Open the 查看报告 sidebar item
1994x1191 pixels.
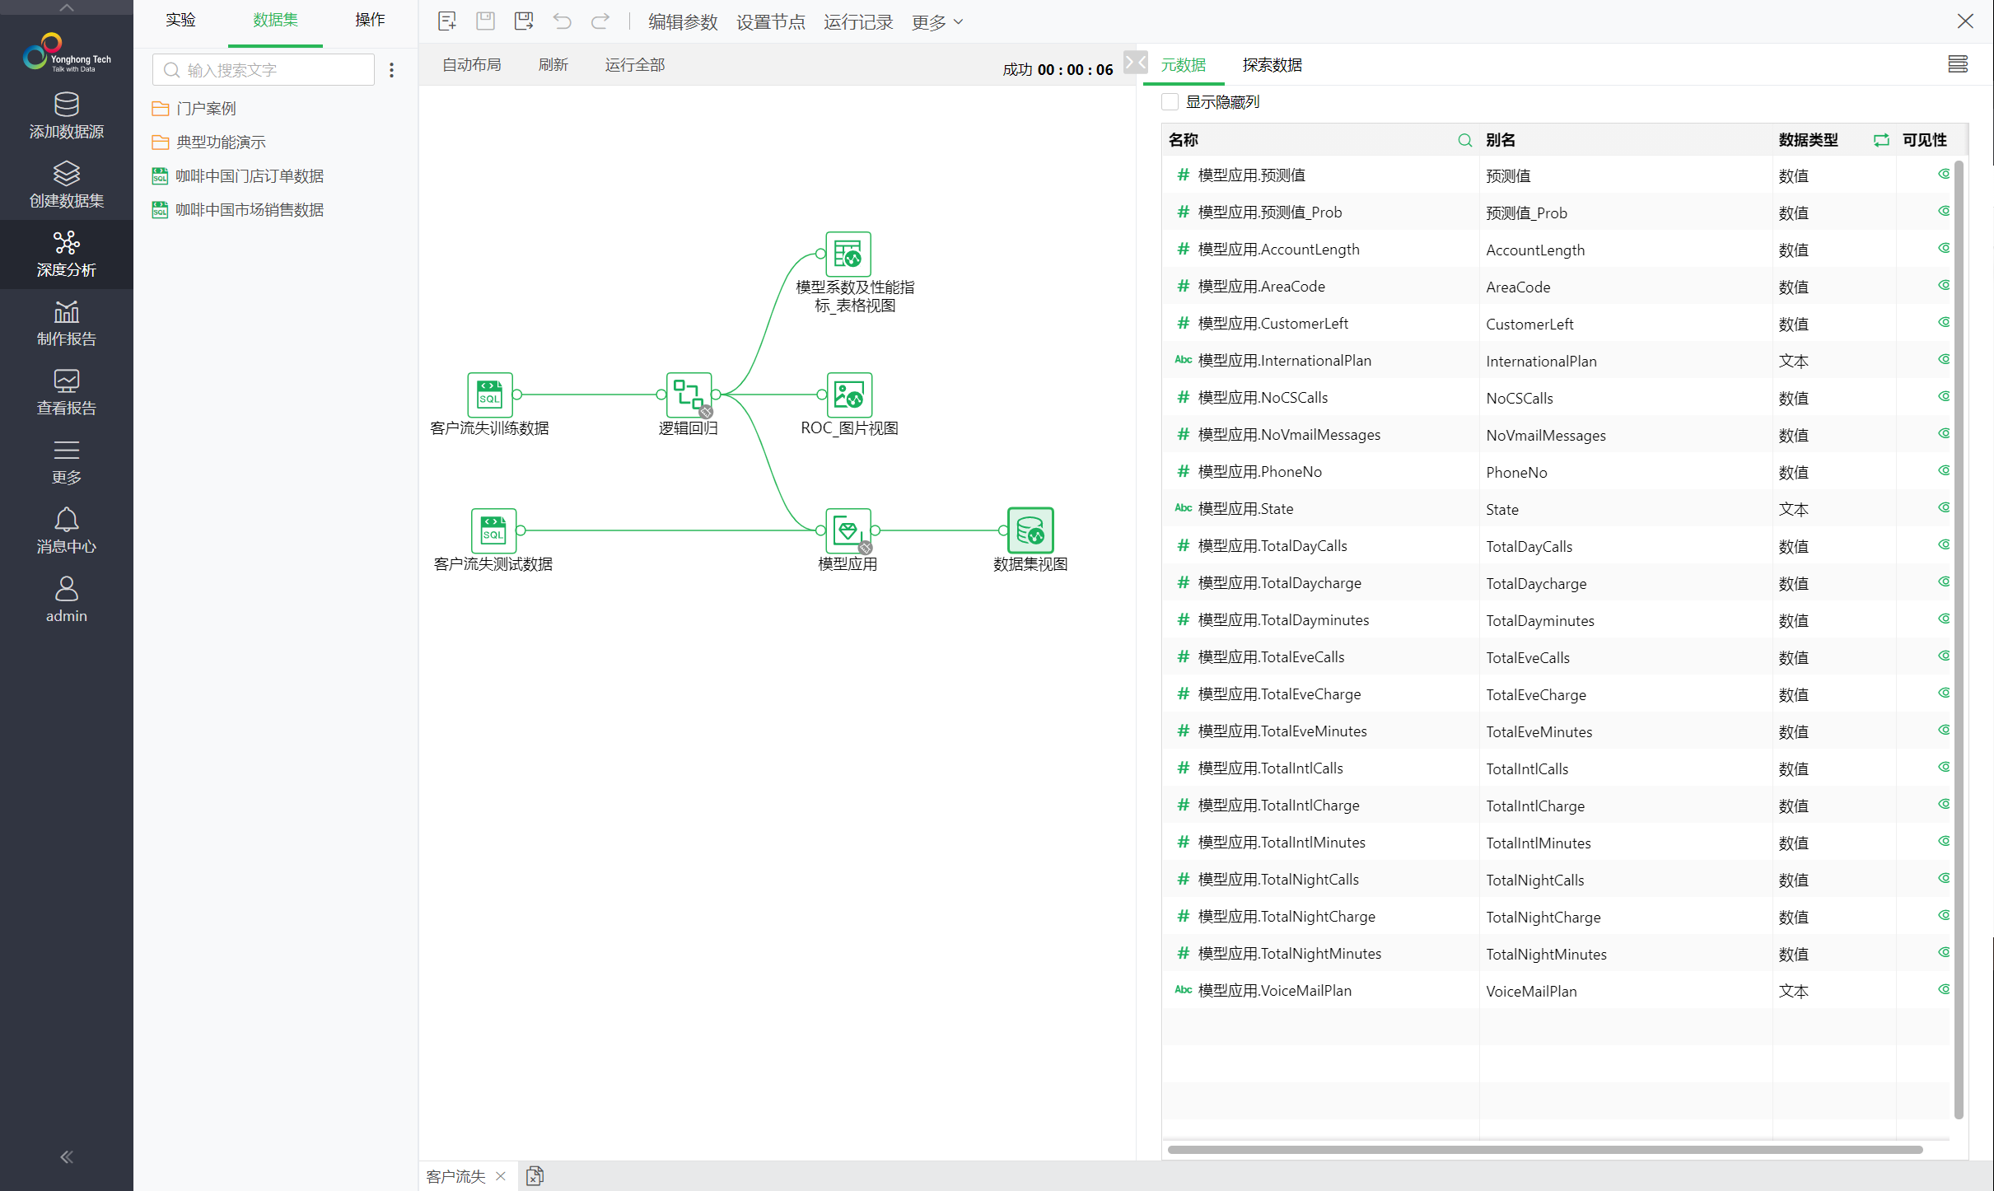click(66, 392)
